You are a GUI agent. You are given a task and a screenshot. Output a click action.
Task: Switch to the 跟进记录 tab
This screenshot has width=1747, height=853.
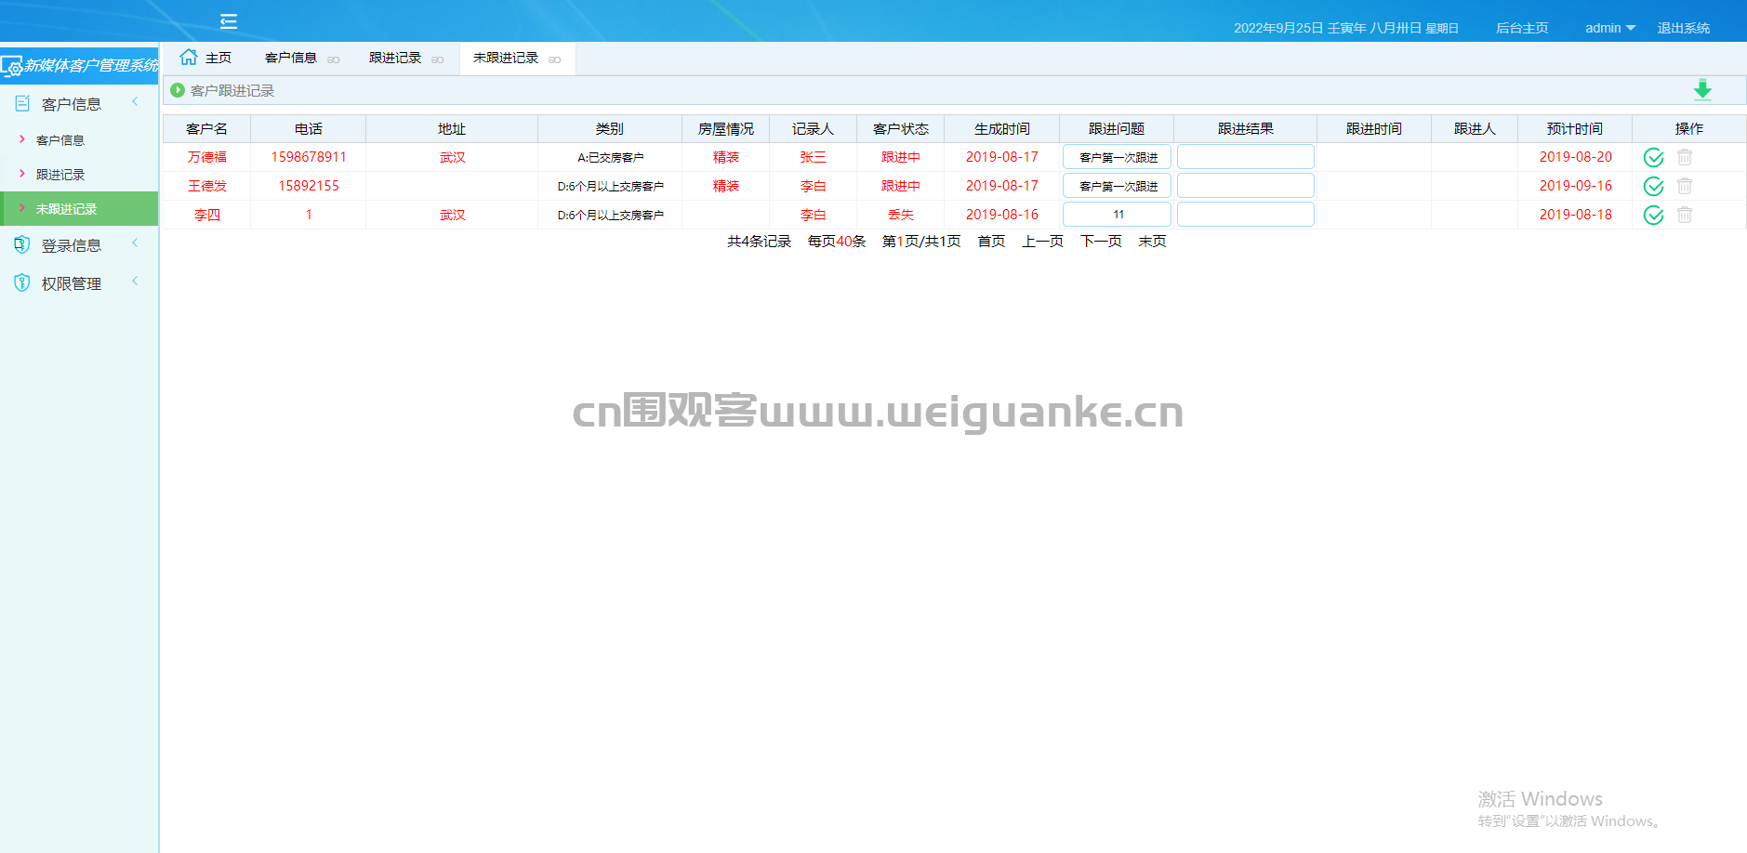point(395,58)
